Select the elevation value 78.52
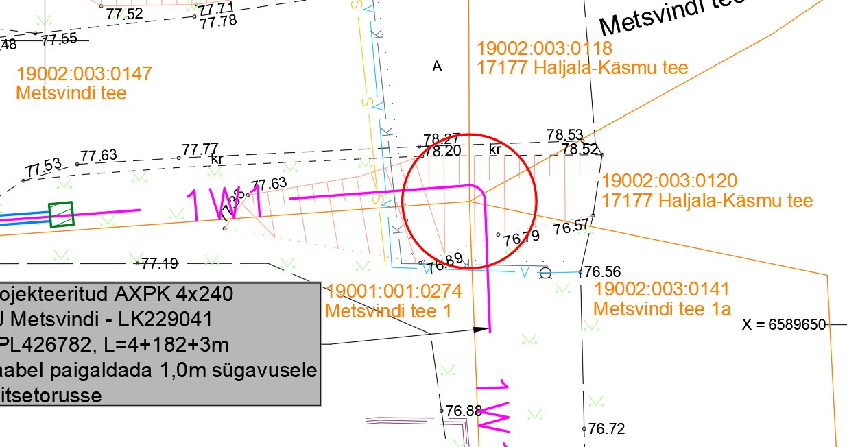 click(580, 148)
